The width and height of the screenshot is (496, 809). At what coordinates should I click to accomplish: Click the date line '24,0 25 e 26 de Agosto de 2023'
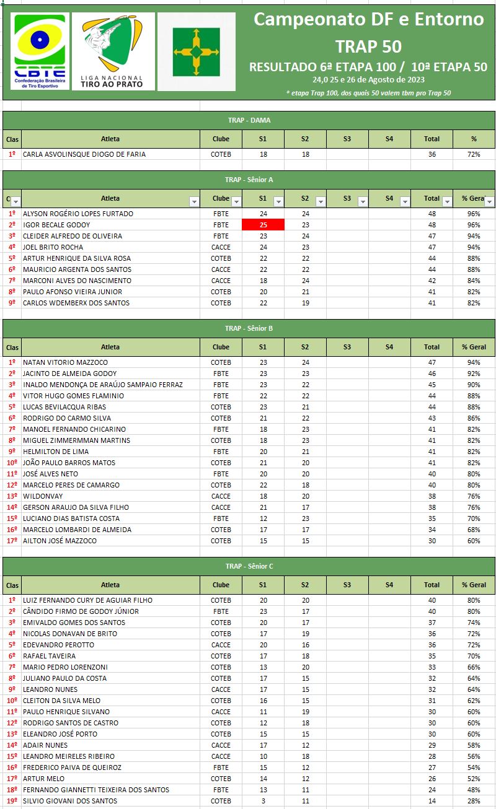pos(368,80)
